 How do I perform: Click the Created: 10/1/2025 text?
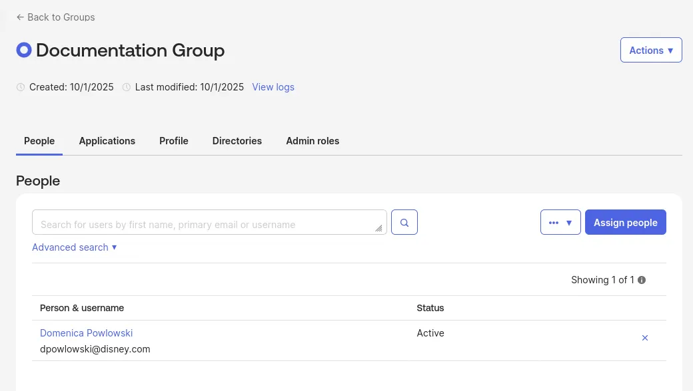click(71, 87)
